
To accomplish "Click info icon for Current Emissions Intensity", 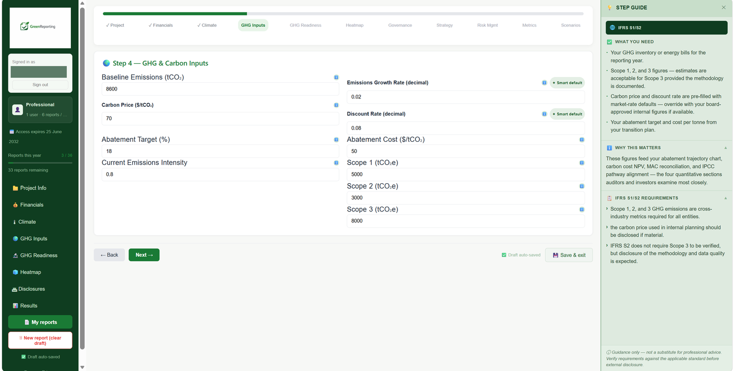I will [x=336, y=163].
